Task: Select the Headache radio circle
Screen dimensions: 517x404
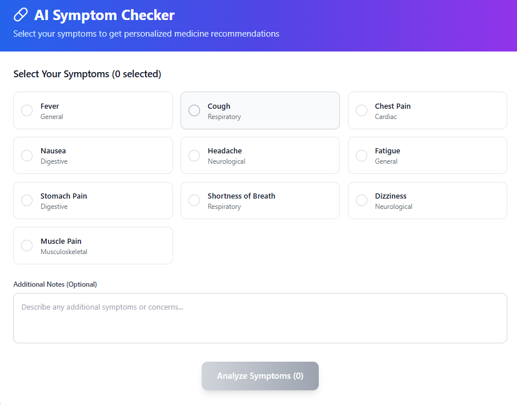Action: tap(194, 155)
